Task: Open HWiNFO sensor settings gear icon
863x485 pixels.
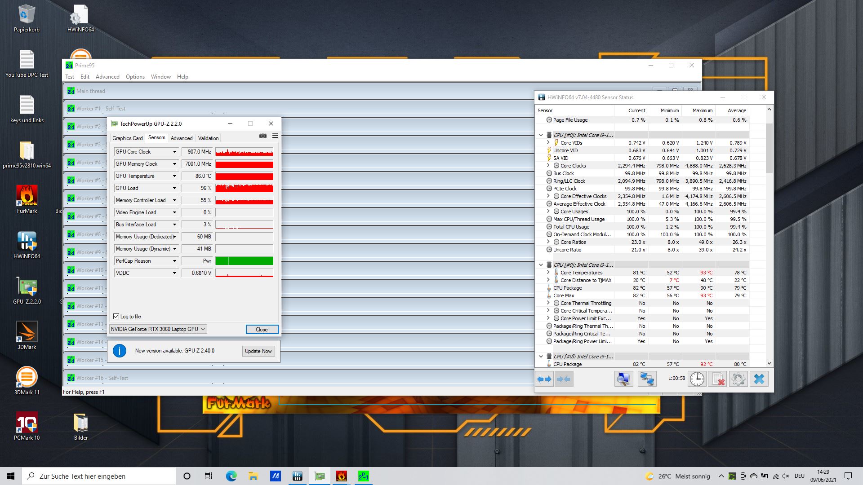Action: pos(738,379)
